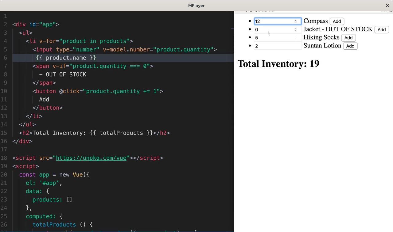Click the v-for="product in products" code line
This screenshot has height=232, width=393.
[79, 41]
